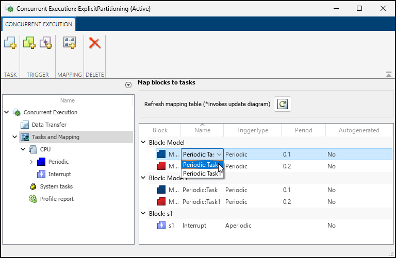Click the refresh mapping table button
The image size is (396, 258).
pos(282,104)
